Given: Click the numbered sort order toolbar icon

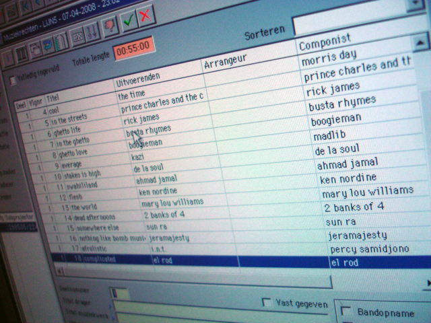Looking at the screenshot, I should tap(92, 32).
